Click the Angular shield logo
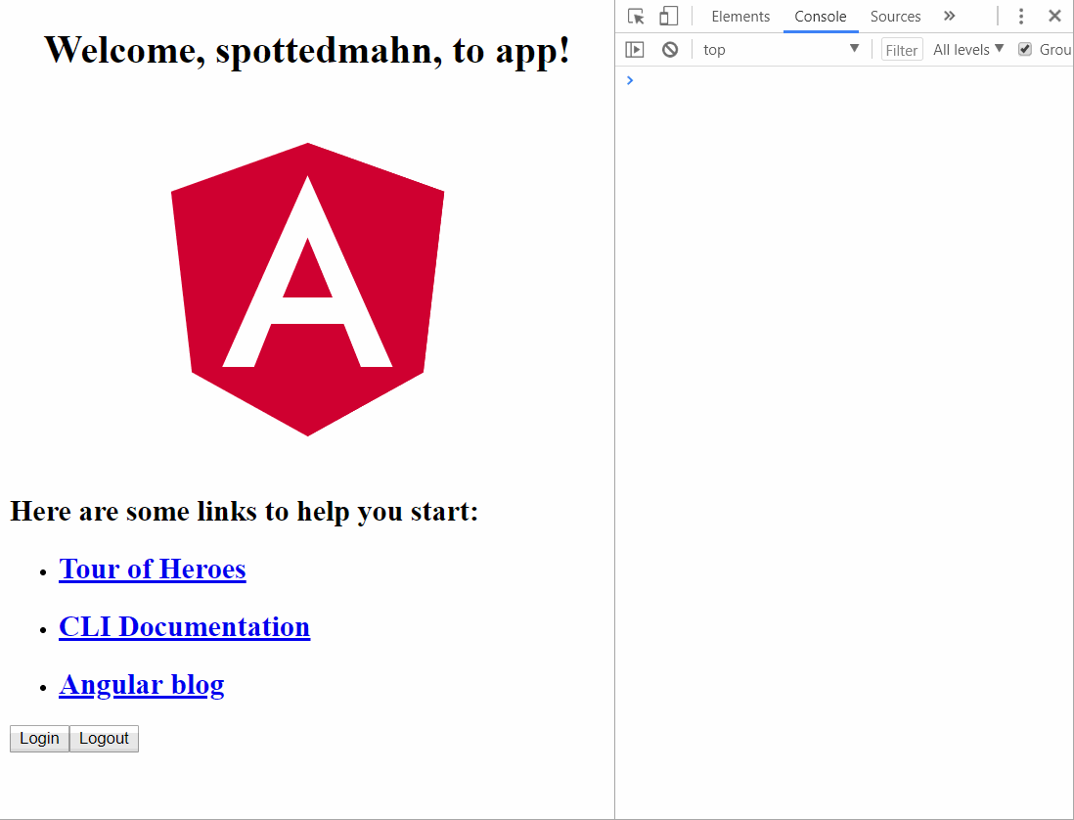1074x820 pixels. coord(307,289)
